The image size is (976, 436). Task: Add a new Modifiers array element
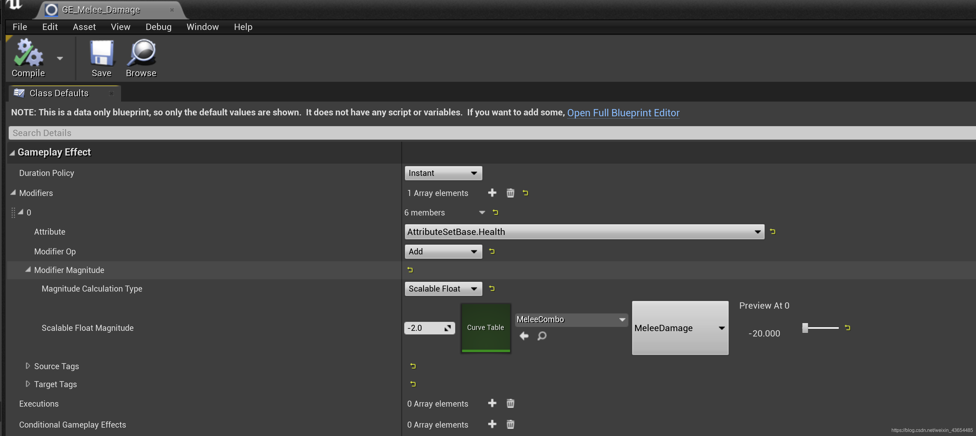click(492, 193)
